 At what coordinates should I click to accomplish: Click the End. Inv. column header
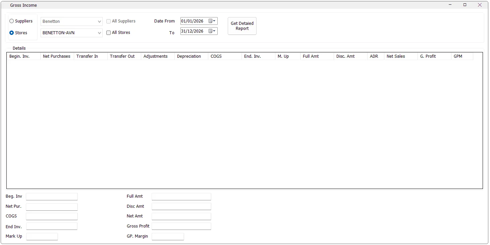coord(258,56)
